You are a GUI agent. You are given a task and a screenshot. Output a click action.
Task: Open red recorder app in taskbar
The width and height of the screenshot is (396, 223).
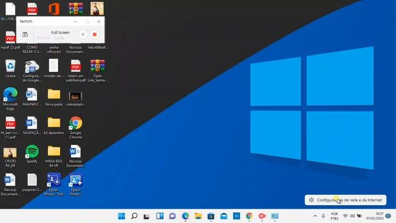tap(262, 216)
